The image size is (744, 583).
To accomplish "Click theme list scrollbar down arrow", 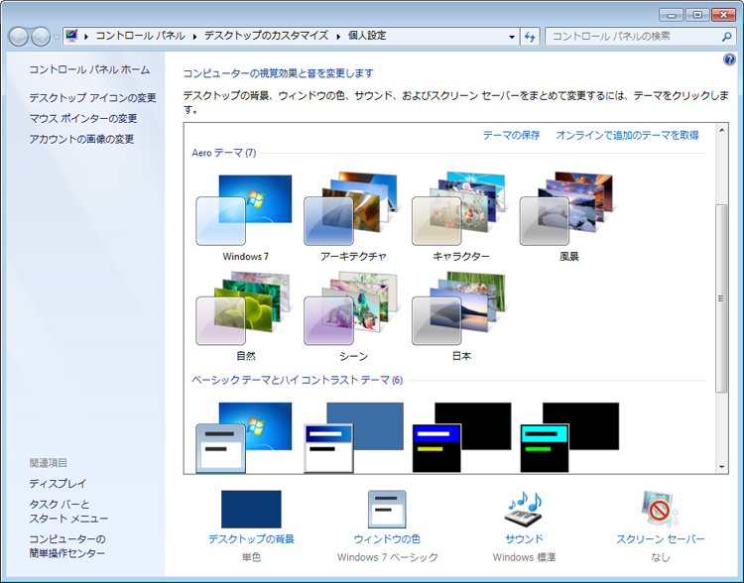I will [x=722, y=467].
